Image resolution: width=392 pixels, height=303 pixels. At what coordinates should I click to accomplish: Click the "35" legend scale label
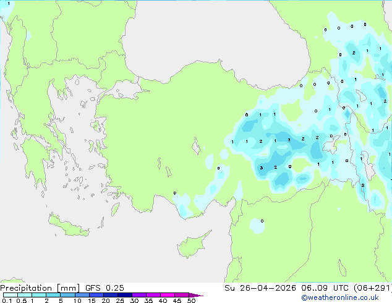[148, 301]
